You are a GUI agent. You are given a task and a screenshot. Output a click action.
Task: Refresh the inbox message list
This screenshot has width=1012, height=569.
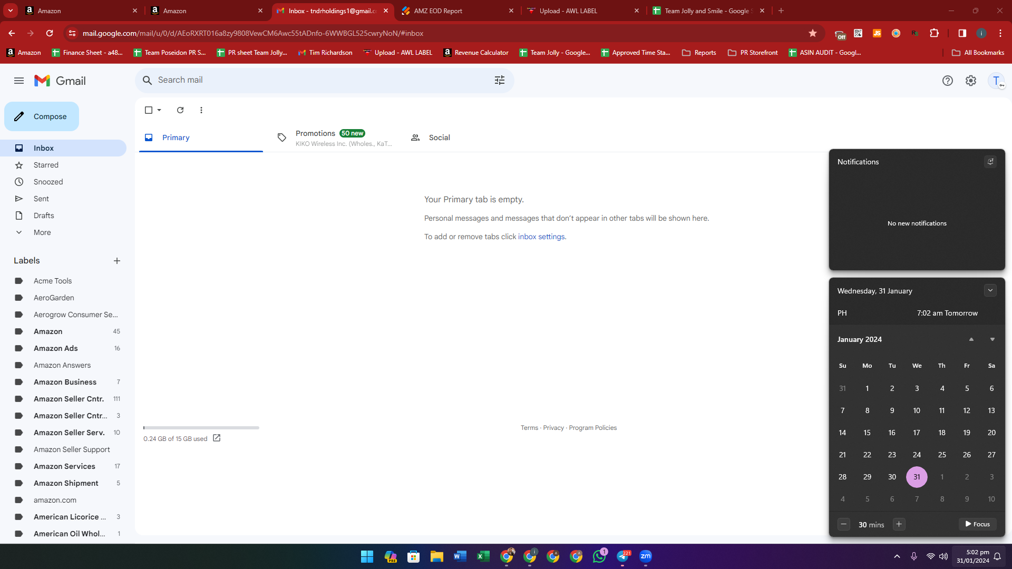click(x=180, y=110)
